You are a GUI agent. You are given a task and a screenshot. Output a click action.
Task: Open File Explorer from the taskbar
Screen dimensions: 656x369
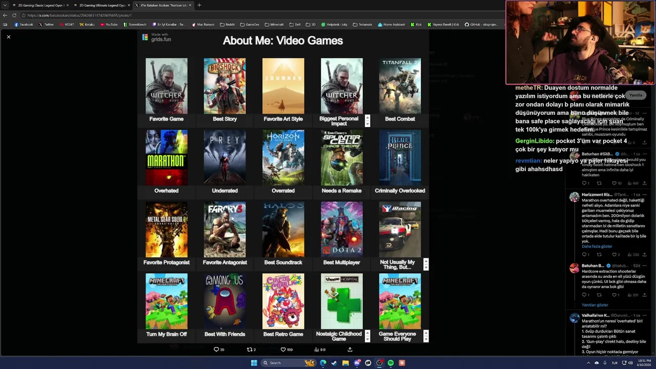(345, 363)
